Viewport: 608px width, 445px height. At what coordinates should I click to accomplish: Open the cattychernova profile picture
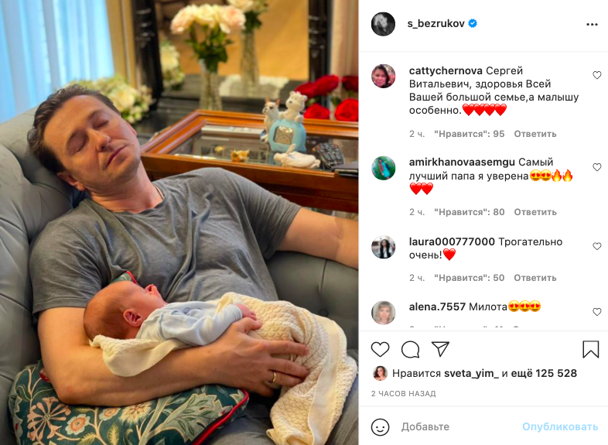(x=384, y=76)
